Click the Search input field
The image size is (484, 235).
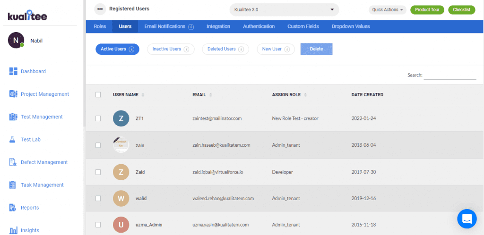pyautogui.click(x=450, y=75)
